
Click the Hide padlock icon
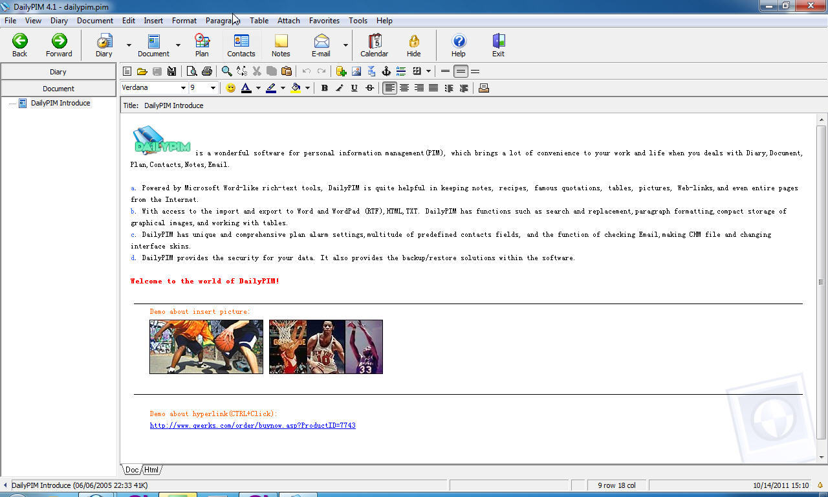point(413,45)
